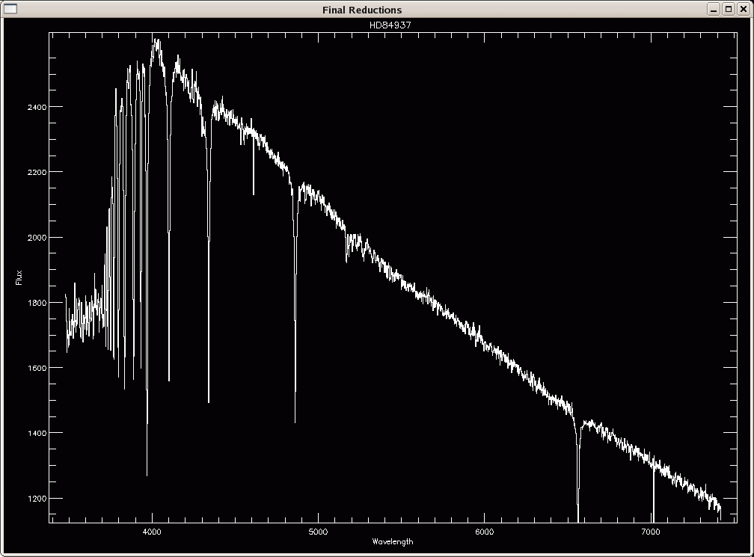754x557 pixels.
Task: Click the absorption line bottom just below 4000
Action: tap(147, 473)
